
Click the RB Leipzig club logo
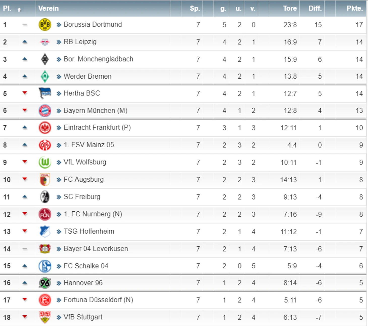coord(45,42)
